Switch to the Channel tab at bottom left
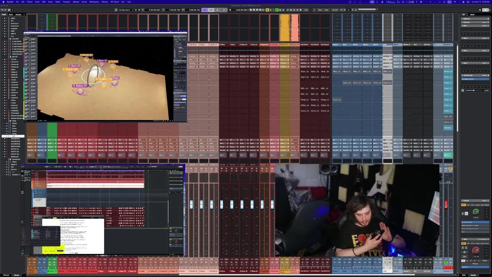This screenshot has width=492, height=277. [x=6, y=275]
